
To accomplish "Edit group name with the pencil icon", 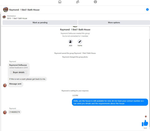I will pyautogui.click(x=80, y=42).
